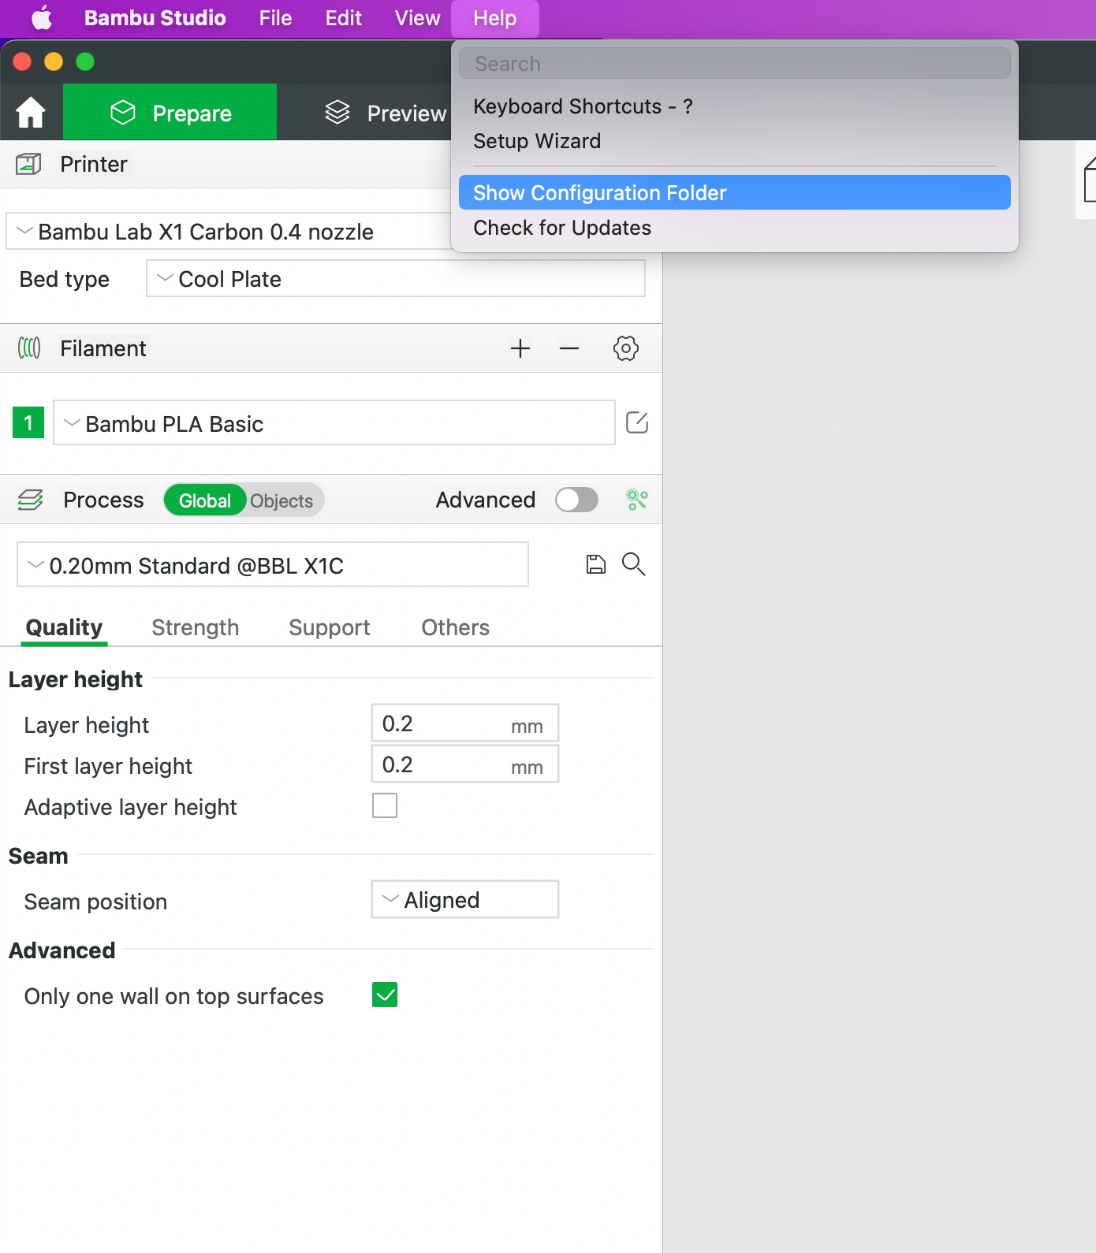
Task: Click the Layer height value field
Action: [442, 723]
